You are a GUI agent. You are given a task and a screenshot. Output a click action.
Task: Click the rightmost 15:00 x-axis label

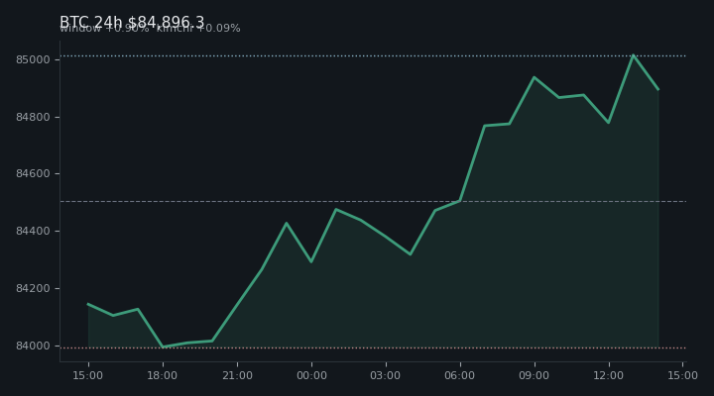682,375
